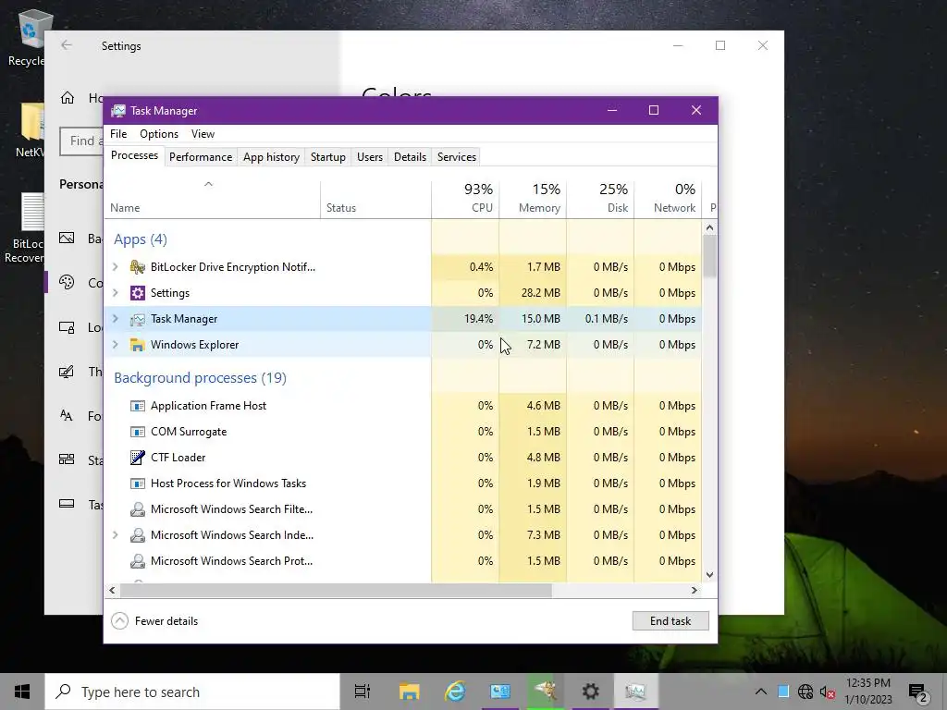Click the Background processes (19) heading

pyautogui.click(x=200, y=378)
